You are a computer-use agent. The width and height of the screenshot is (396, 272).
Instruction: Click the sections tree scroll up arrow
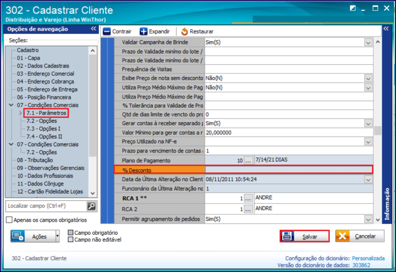coord(93,51)
